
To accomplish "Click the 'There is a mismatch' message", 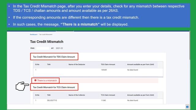I will pos(47,81).
